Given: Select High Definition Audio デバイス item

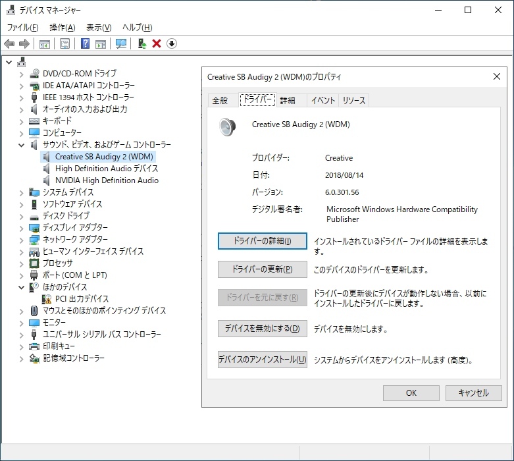Looking at the screenshot, I should click(x=107, y=169).
